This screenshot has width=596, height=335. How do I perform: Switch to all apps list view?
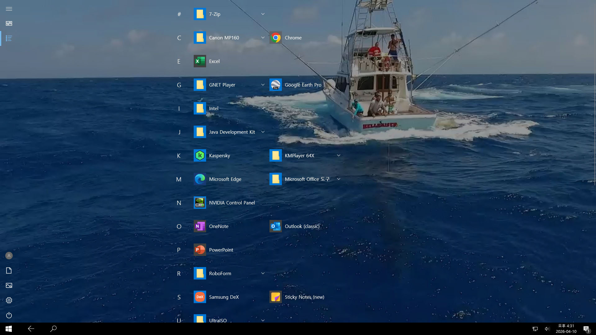9,38
